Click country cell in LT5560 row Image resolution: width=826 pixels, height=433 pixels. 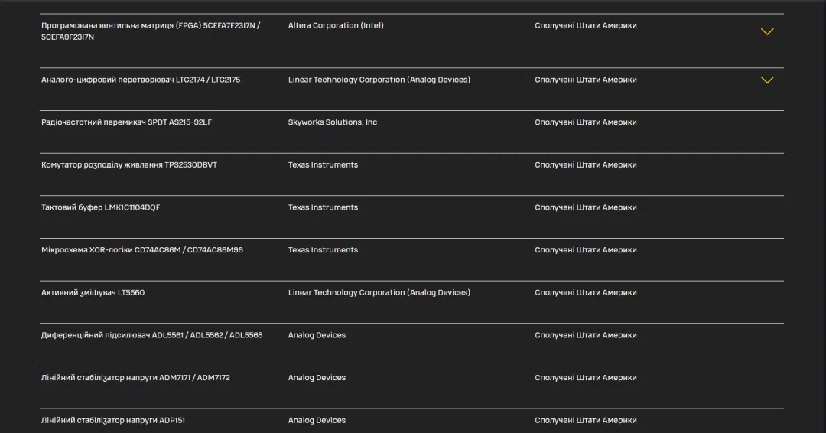click(x=586, y=293)
